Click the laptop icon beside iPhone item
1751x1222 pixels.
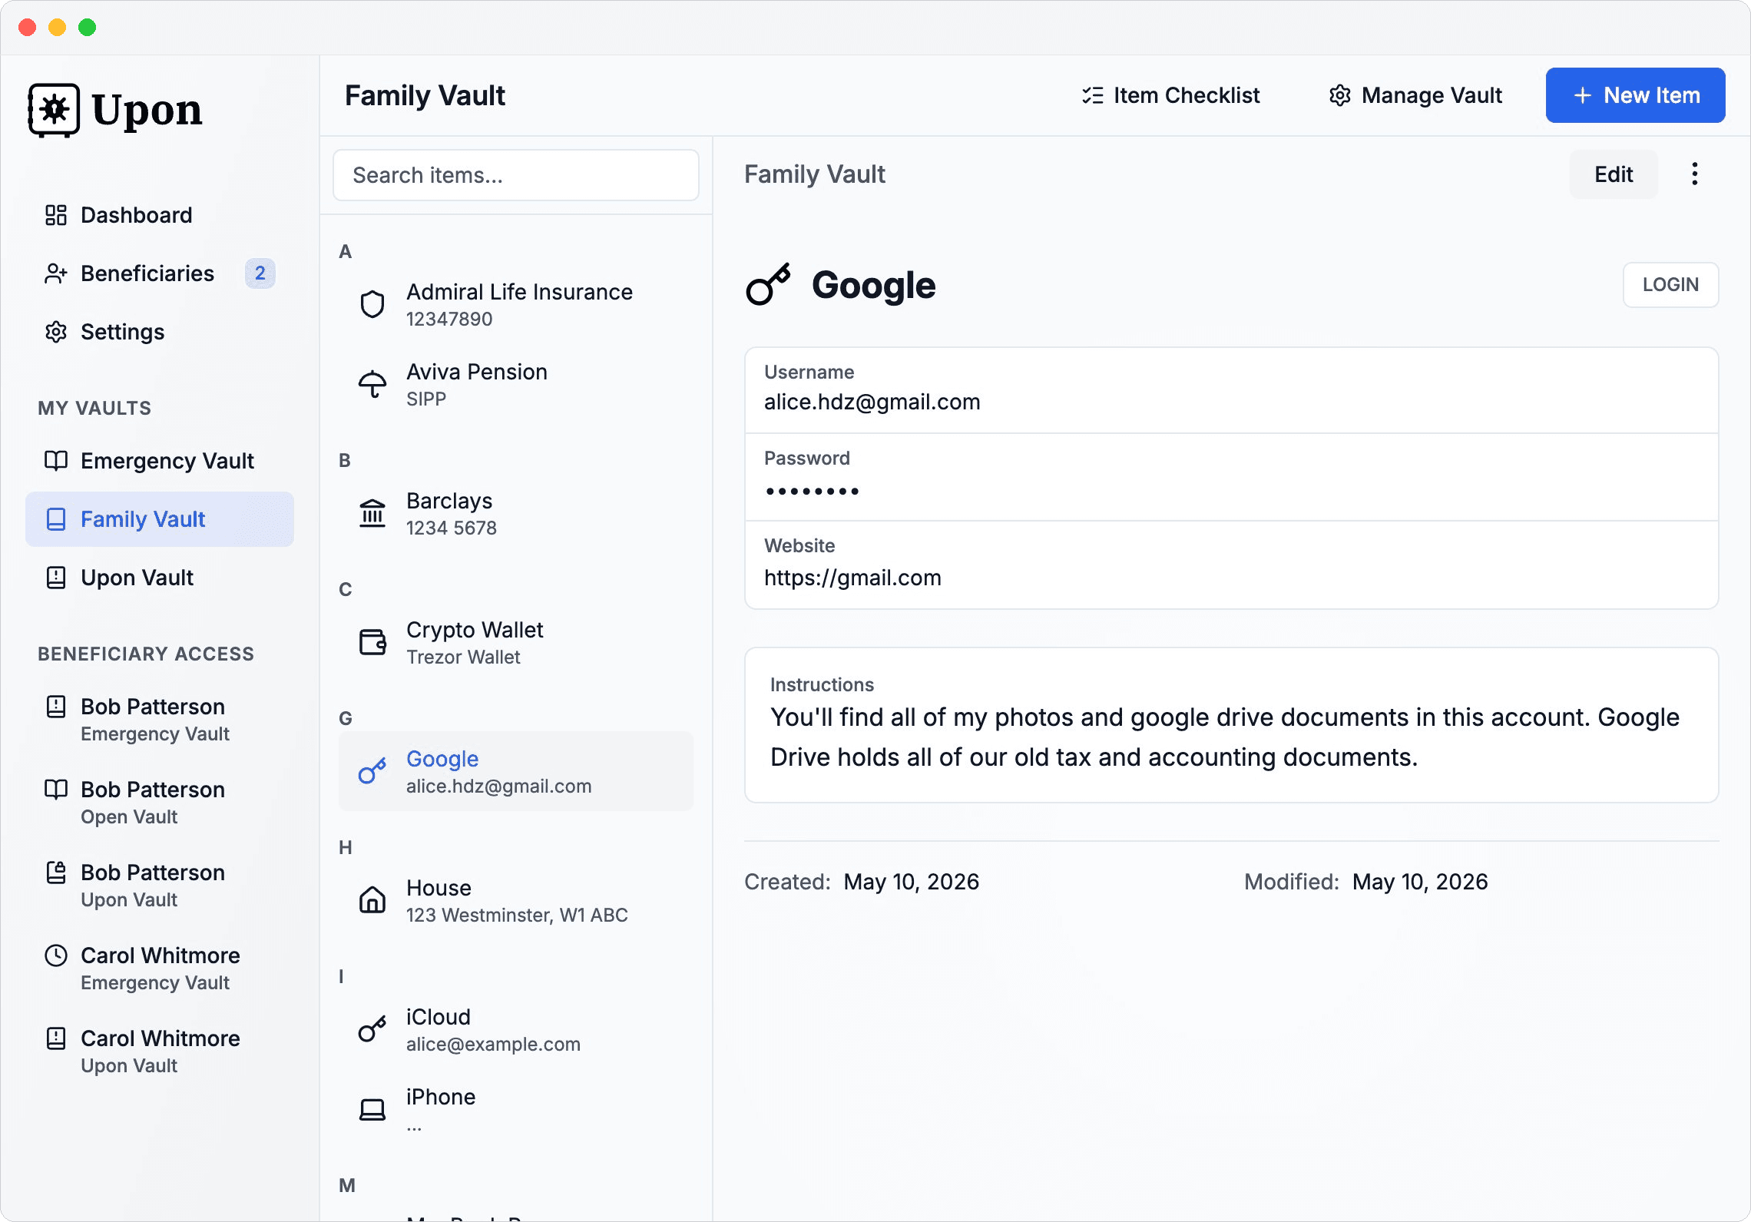tap(372, 1109)
